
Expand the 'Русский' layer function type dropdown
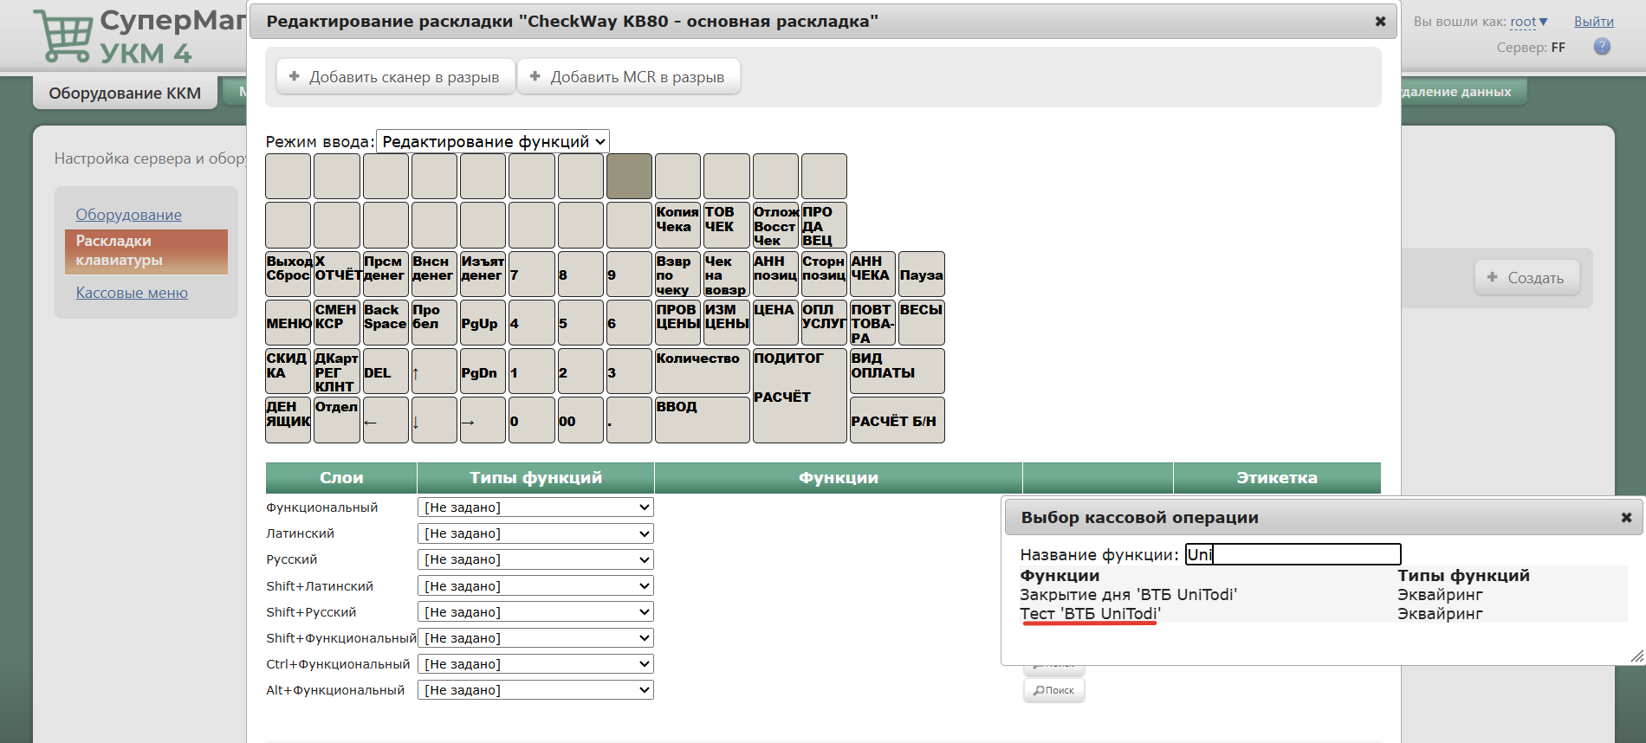(x=535, y=559)
